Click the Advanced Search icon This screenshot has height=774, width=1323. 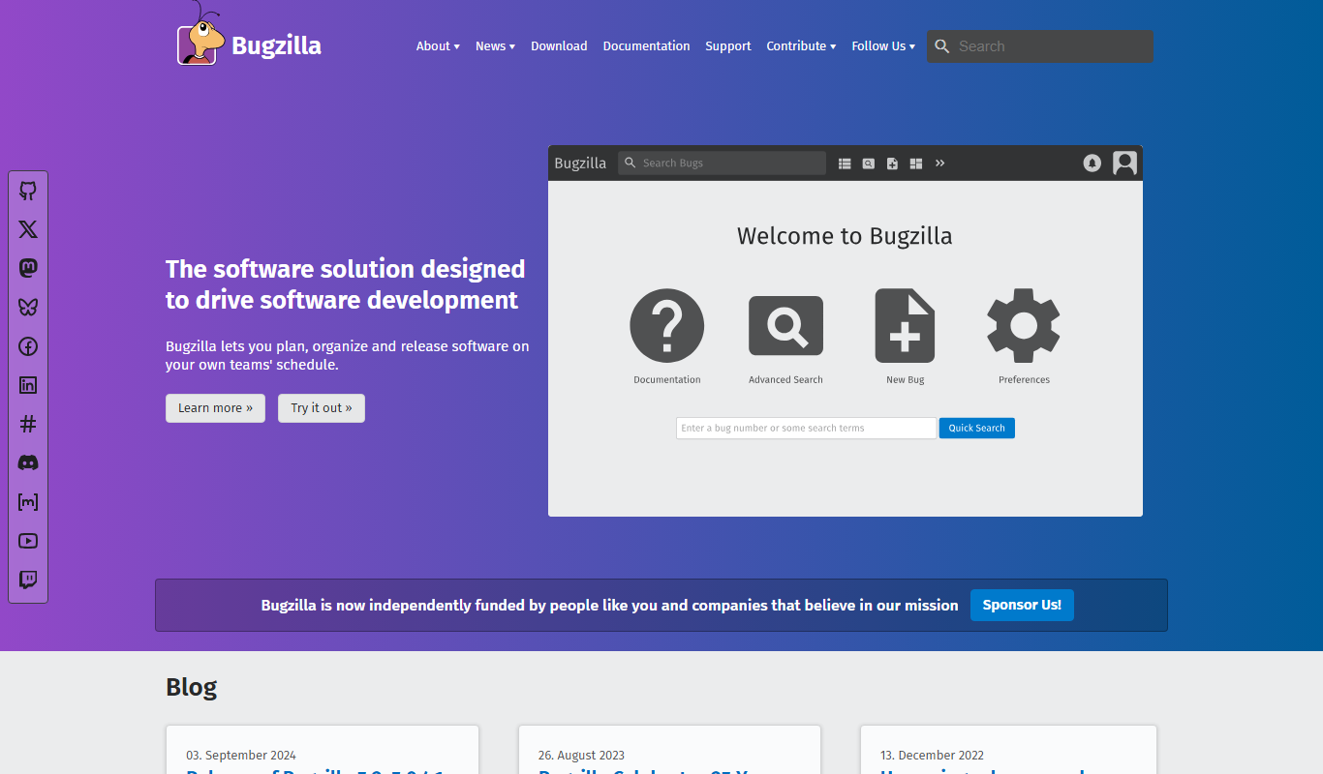pyautogui.click(x=785, y=325)
